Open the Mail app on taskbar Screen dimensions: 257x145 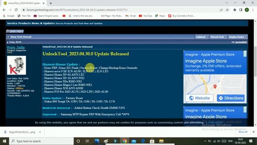click(134, 141)
